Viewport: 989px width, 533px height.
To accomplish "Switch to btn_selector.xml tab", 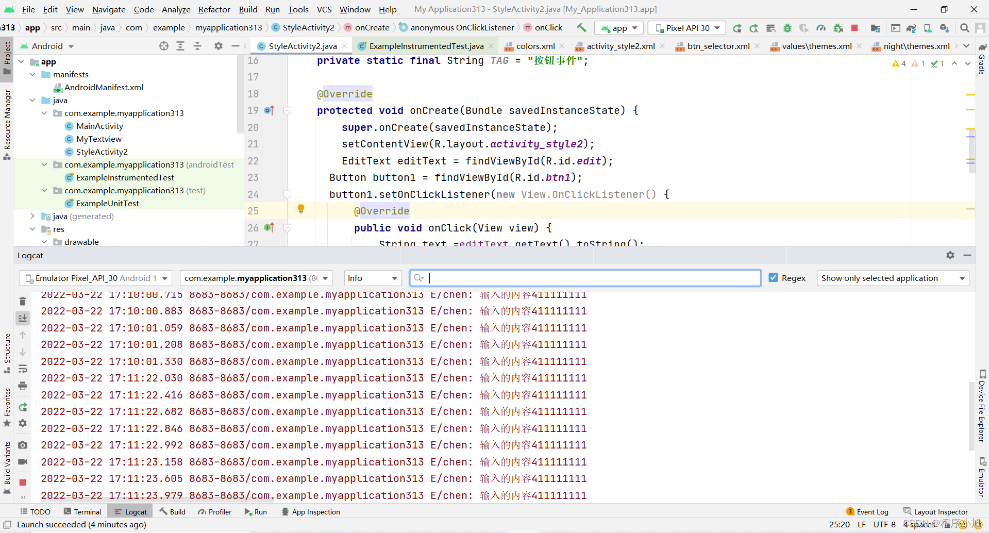I will [x=718, y=46].
